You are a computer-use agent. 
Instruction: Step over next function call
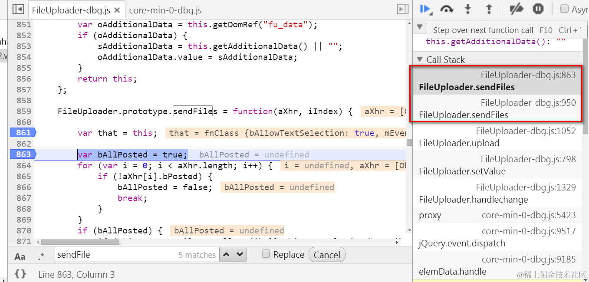click(x=447, y=9)
